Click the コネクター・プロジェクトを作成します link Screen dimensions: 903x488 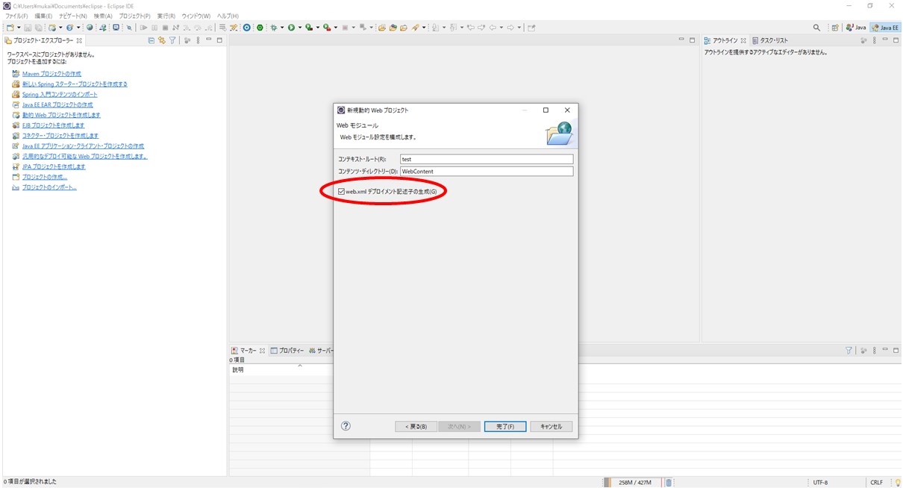(60, 136)
